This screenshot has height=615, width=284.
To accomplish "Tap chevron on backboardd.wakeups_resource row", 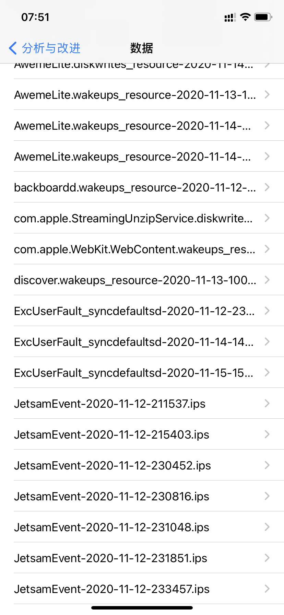I will [x=267, y=187].
